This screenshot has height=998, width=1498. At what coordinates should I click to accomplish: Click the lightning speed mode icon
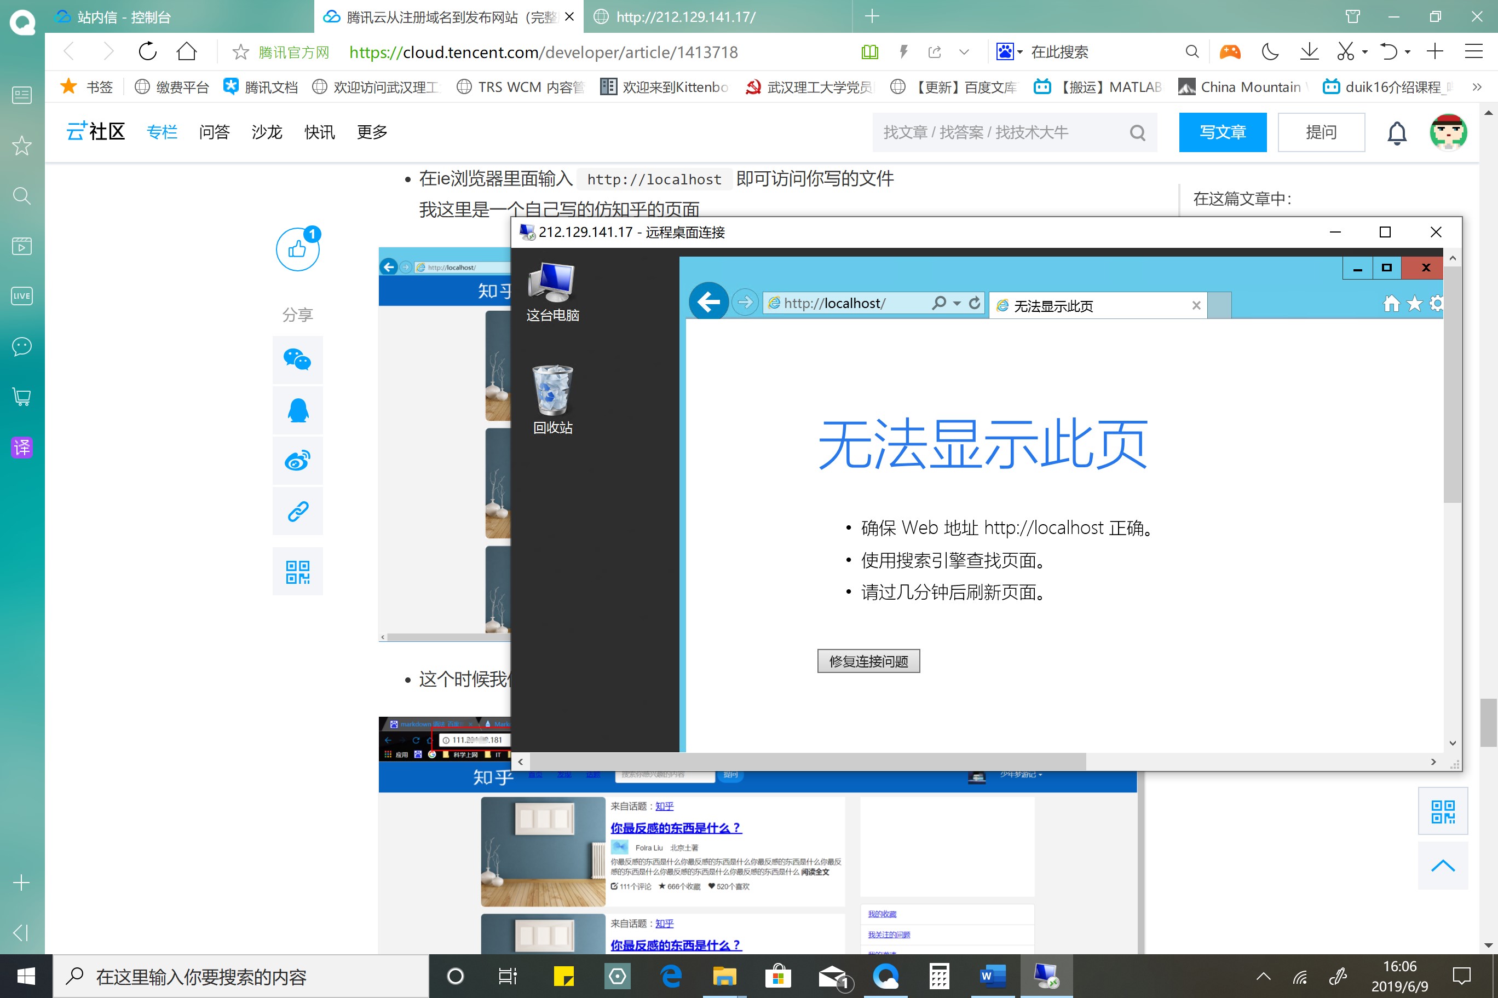pos(903,52)
